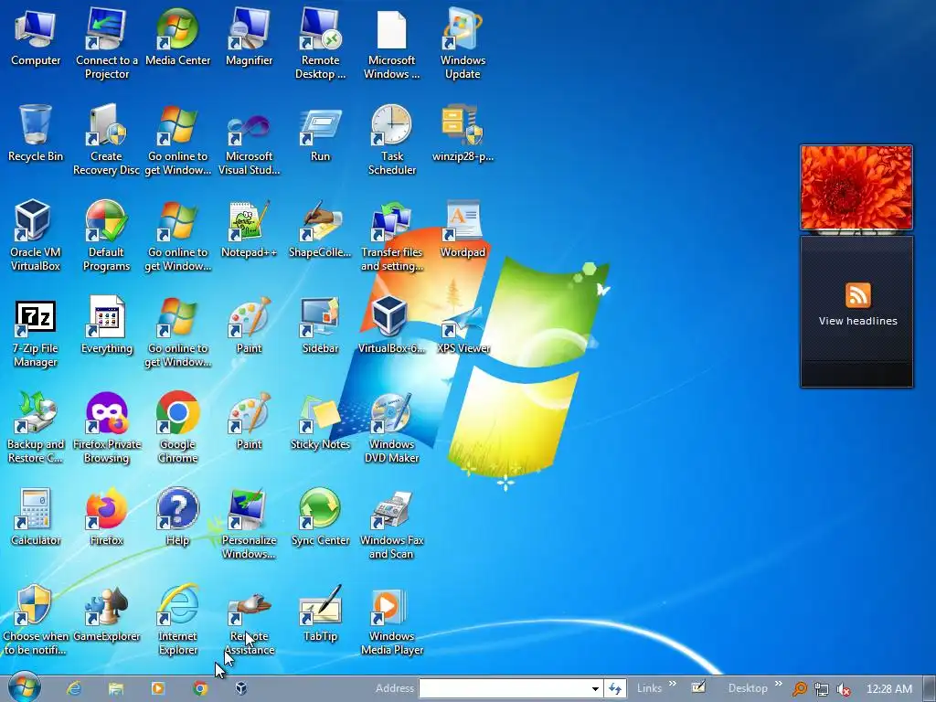Expand the Desktop toolbar chevron

(x=778, y=684)
